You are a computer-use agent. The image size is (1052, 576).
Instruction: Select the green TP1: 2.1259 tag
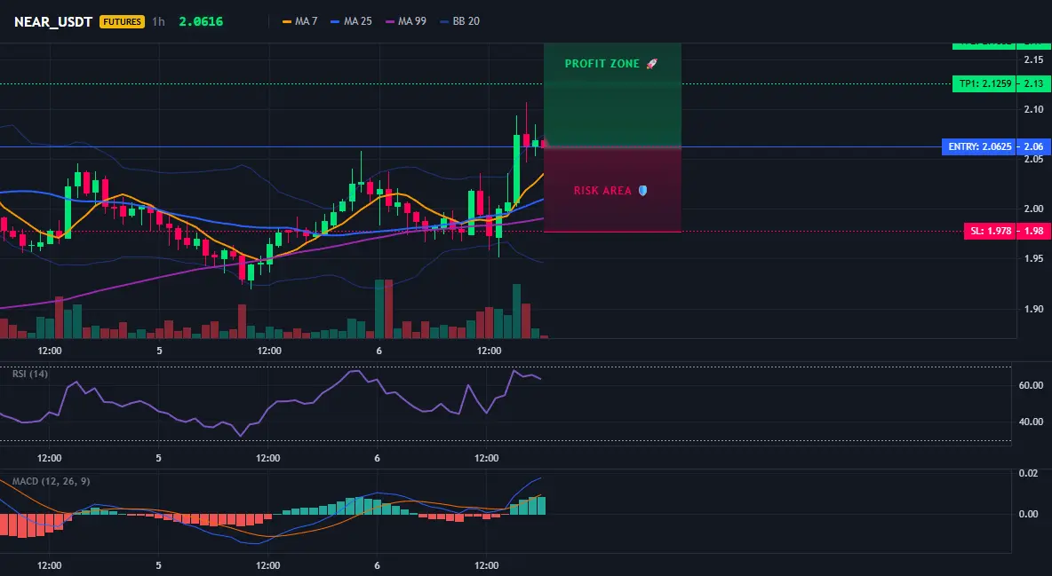984,83
